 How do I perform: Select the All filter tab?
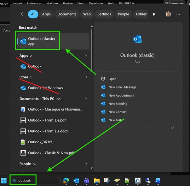pos(33,14)
